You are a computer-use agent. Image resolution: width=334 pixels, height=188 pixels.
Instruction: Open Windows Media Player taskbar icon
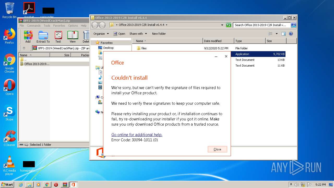click(x=38, y=185)
